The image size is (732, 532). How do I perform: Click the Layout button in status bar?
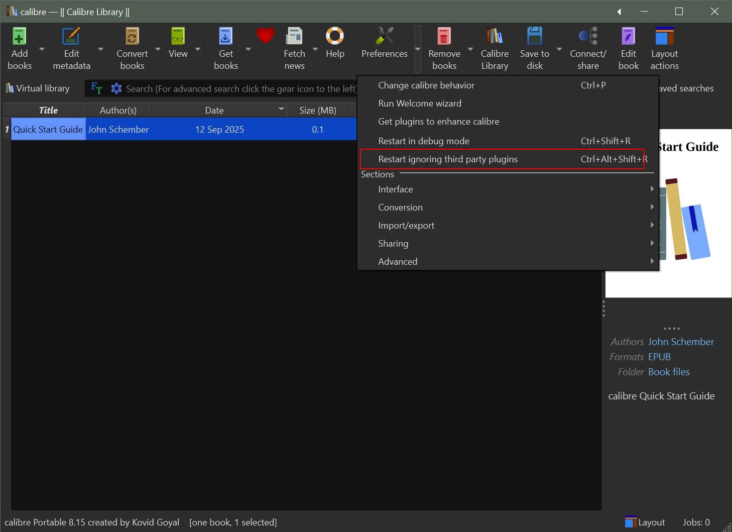(645, 522)
